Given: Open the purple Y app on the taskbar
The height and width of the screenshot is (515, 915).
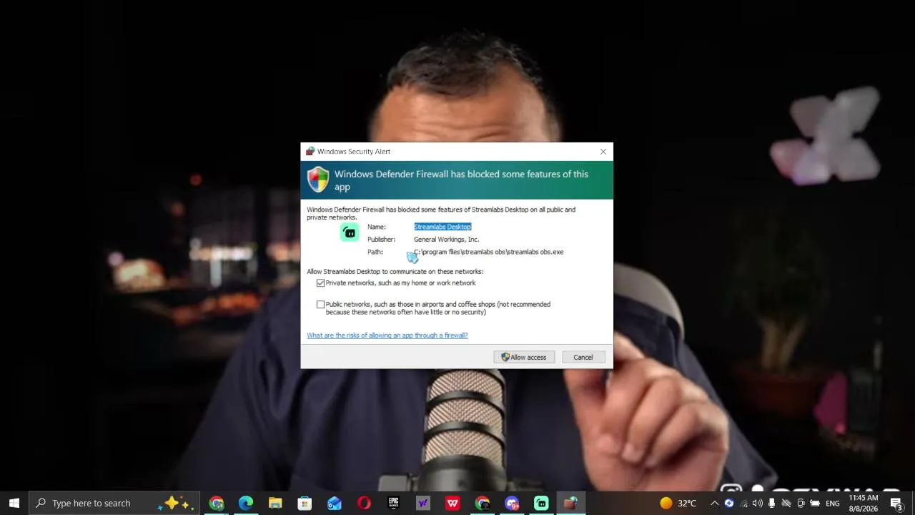Looking at the screenshot, I should point(422,503).
